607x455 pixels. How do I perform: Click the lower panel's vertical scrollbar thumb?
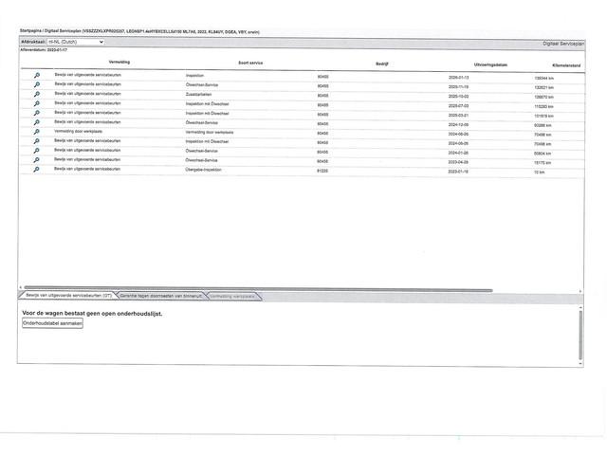tap(580, 335)
